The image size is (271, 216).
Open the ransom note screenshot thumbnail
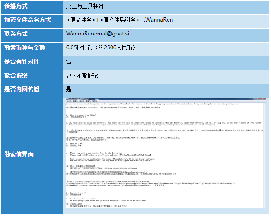coord(166,155)
